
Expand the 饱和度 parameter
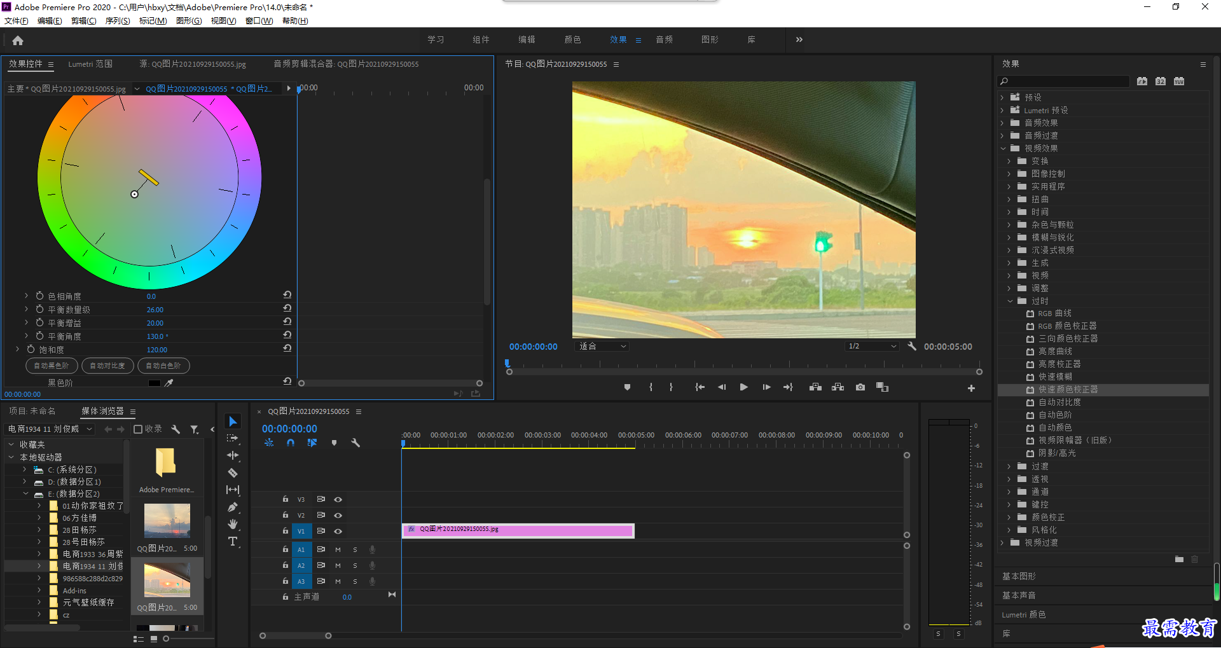(x=18, y=349)
